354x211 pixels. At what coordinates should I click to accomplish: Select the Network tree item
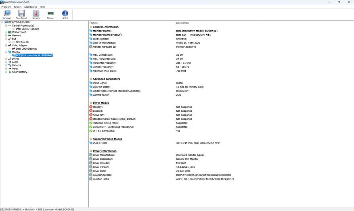click(17, 65)
